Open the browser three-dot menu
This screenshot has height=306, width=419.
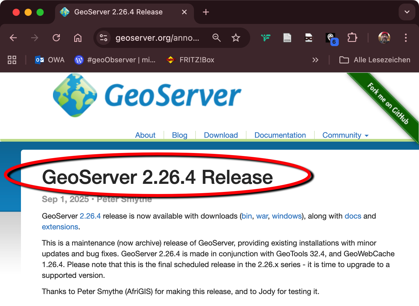pos(406,38)
